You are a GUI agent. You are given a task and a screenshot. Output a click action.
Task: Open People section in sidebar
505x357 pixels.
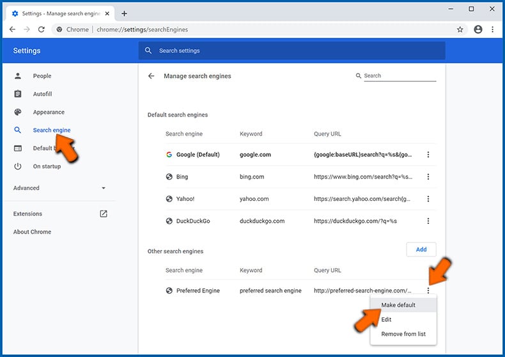42,76
